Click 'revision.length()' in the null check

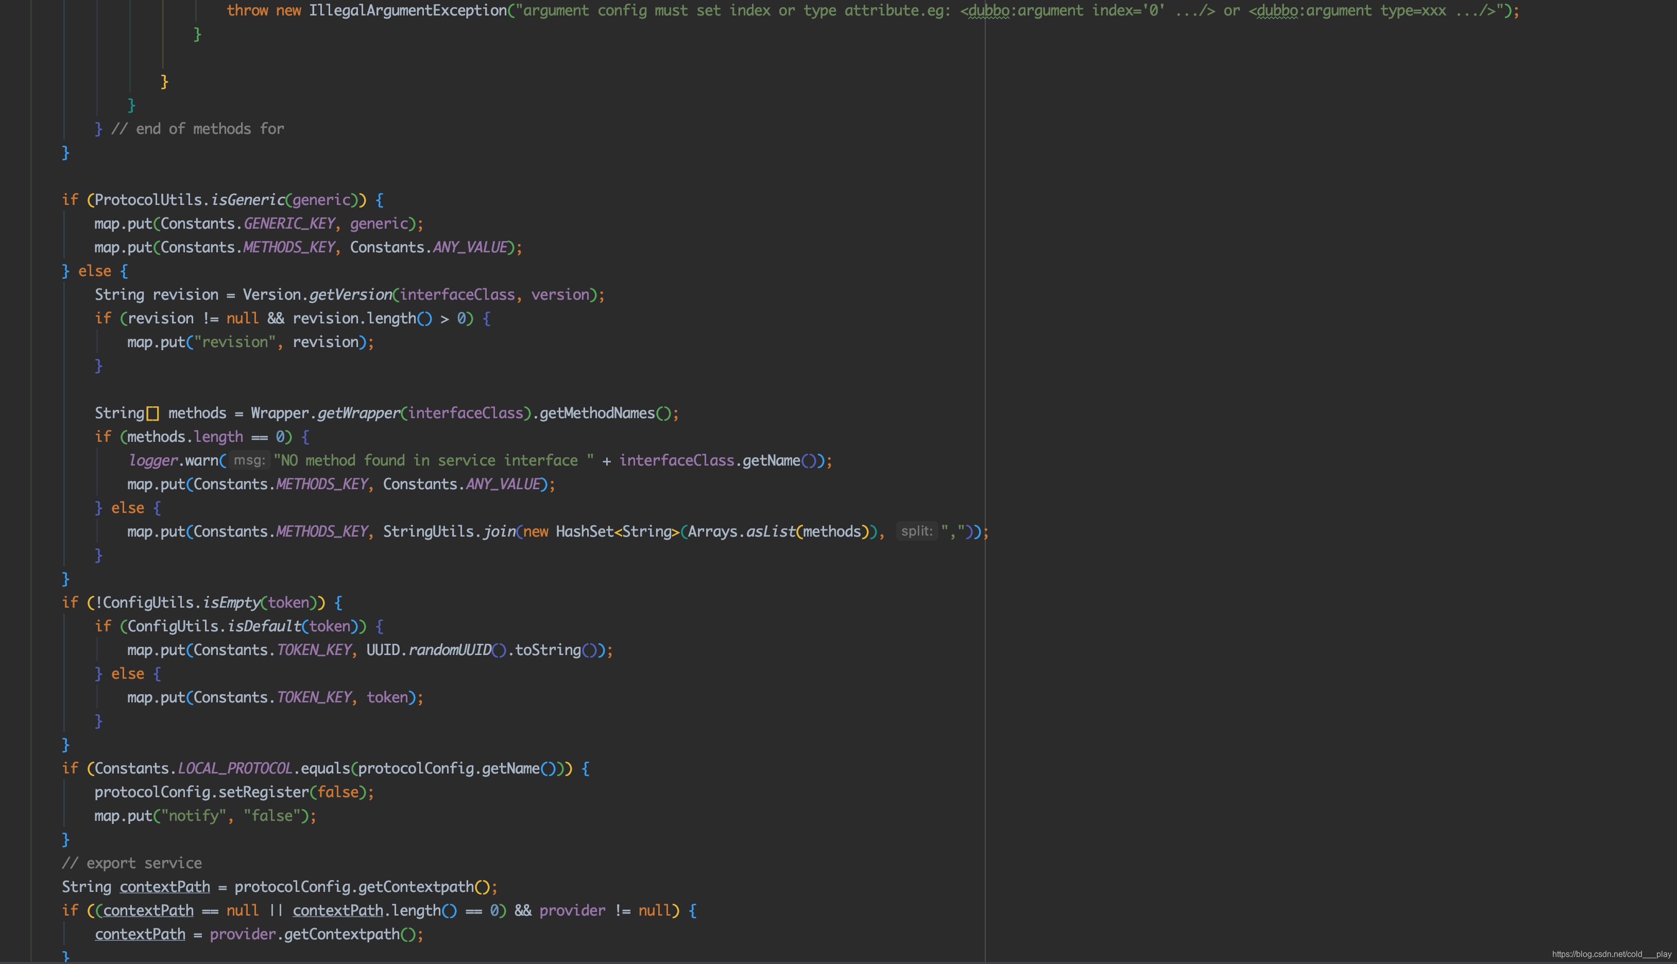click(x=362, y=318)
